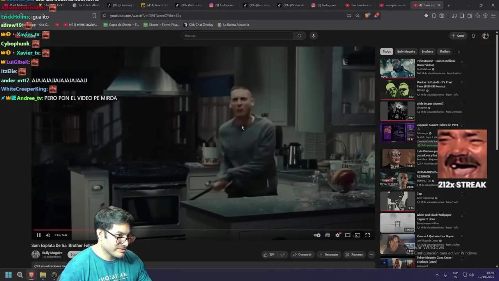Toggle subtitles in the video player
The height and width of the screenshot is (281, 499).
point(327,235)
